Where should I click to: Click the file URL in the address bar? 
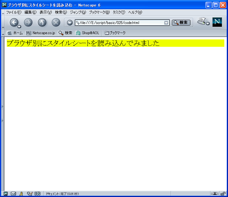110,23
